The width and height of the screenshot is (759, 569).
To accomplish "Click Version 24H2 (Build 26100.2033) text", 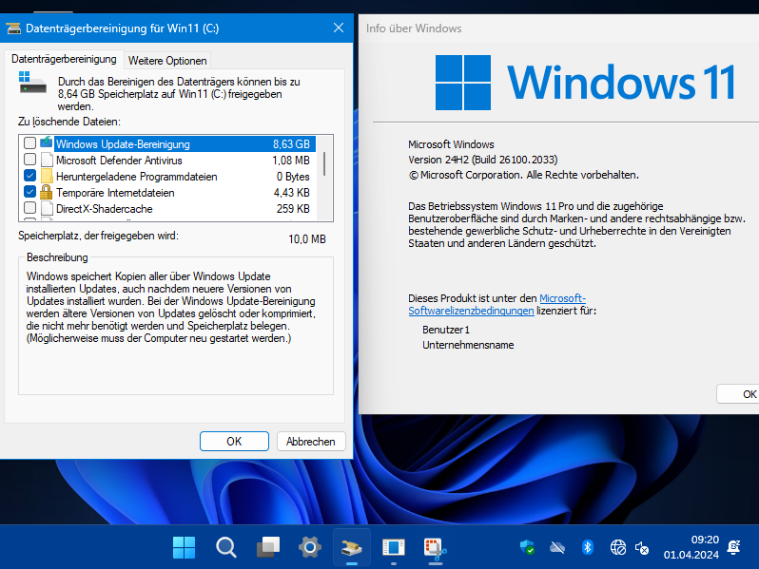I will (x=482, y=160).
